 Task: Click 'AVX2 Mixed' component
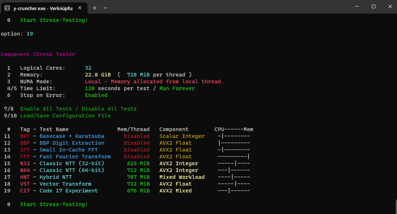tap(175, 191)
